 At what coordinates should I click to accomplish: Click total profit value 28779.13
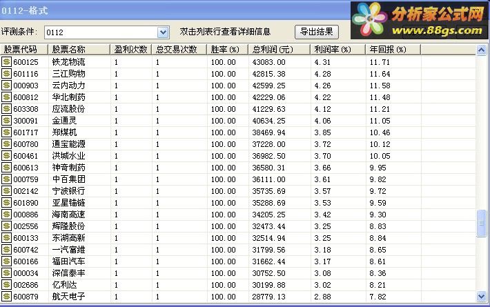(x=268, y=297)
